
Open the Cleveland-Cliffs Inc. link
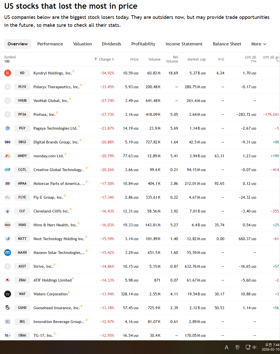tap(51, 211)
